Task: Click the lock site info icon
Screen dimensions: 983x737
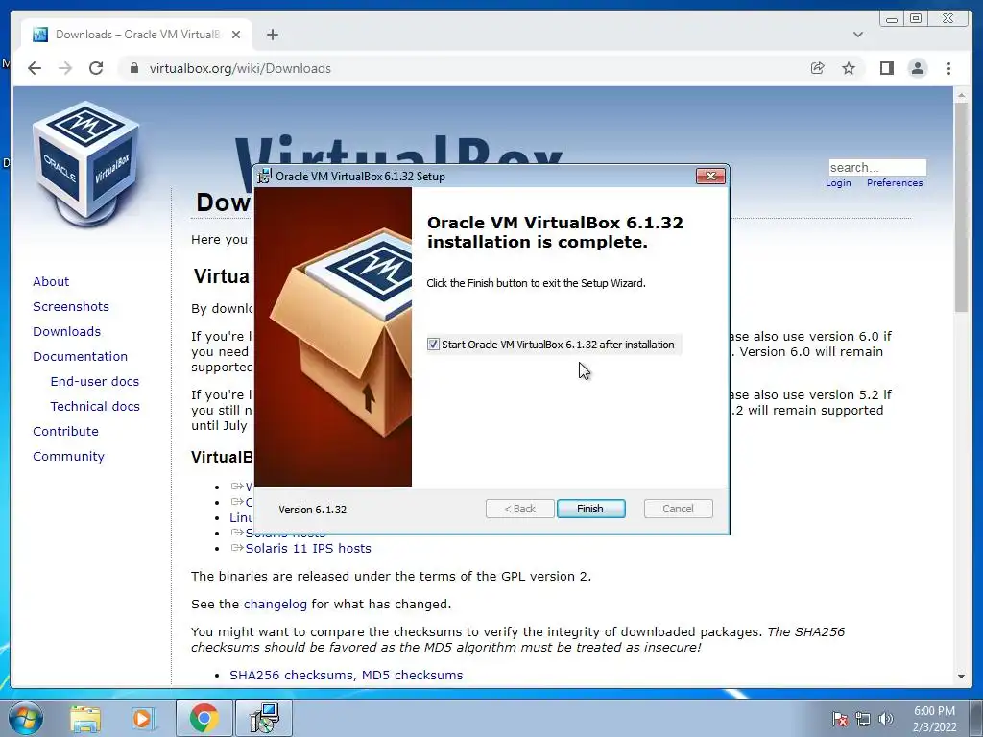Action: [133, 68]
